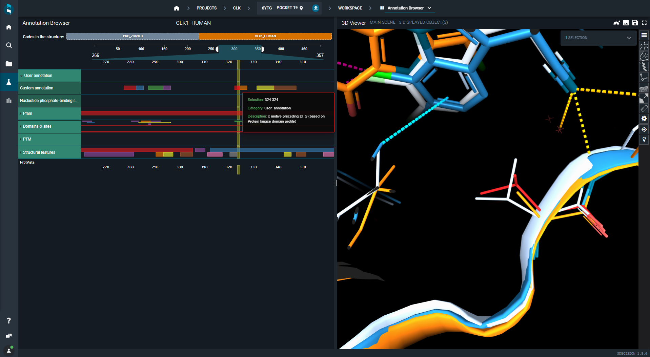Select the flask workspace sidebar icon

coord(9,82)
